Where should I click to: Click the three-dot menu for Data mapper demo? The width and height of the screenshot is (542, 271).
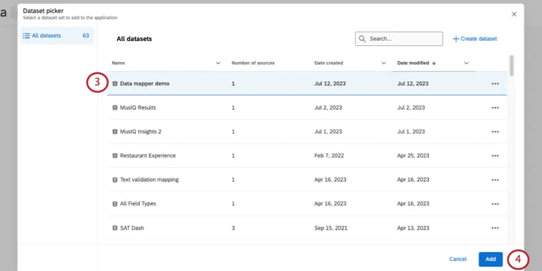coord(495,84)
